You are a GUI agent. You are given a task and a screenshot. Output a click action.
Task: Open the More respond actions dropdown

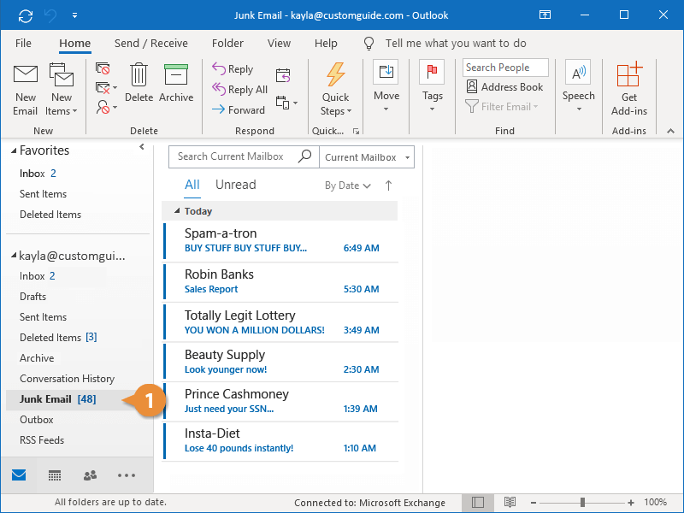tap(286, 103)
